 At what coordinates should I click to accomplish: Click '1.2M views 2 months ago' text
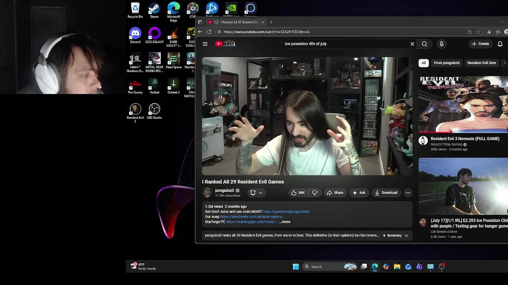point(226,207)
